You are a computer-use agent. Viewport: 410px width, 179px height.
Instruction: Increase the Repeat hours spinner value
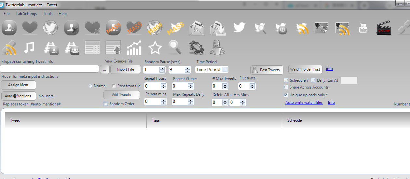pyautogui.click(x=164, y=85)
